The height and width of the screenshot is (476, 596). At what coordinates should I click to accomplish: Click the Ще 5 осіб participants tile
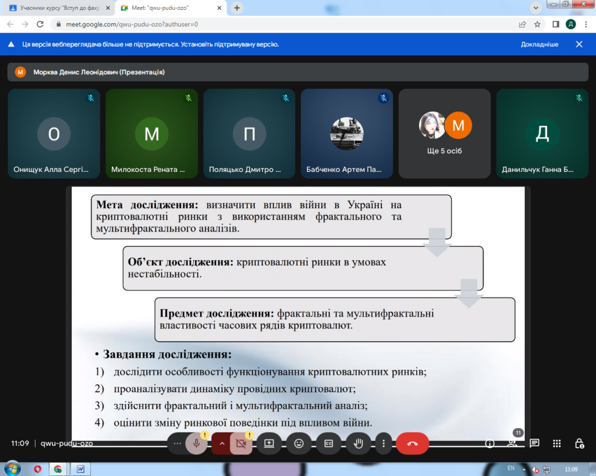[x=445, y=134]
